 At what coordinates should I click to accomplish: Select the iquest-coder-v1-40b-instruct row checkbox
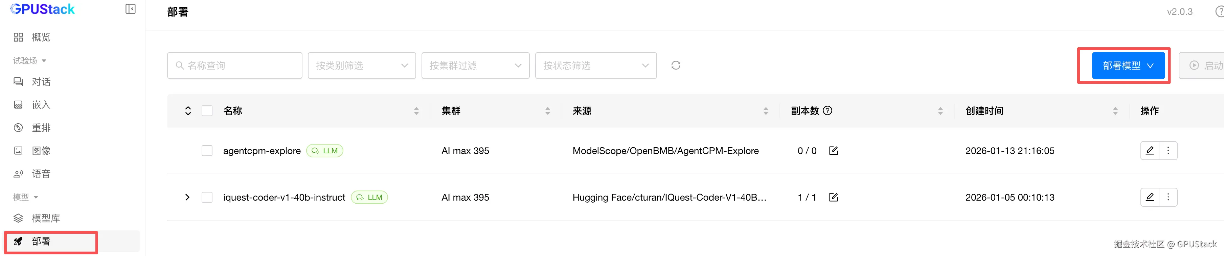pyautogui.click(x=207, y=197)
